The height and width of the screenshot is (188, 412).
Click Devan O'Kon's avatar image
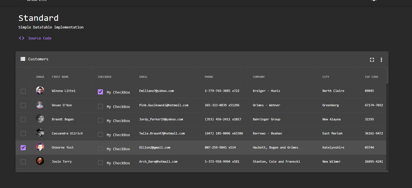click(40, 105)
